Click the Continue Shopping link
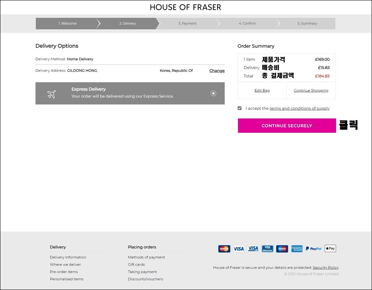 pyautogui.click(x=311, y=90)
